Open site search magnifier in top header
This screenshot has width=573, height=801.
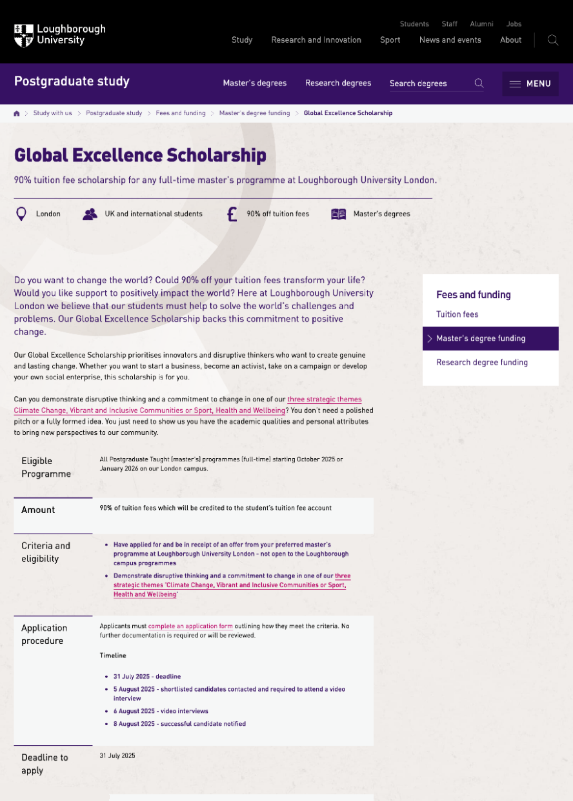pyautogui.click(x=553, y=40)
